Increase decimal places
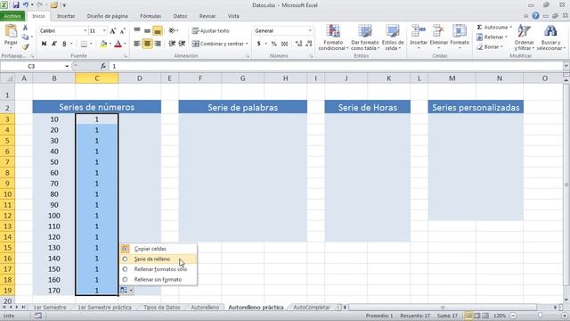Viewport: 570px width, 321px height. click(x=298, y=44)
